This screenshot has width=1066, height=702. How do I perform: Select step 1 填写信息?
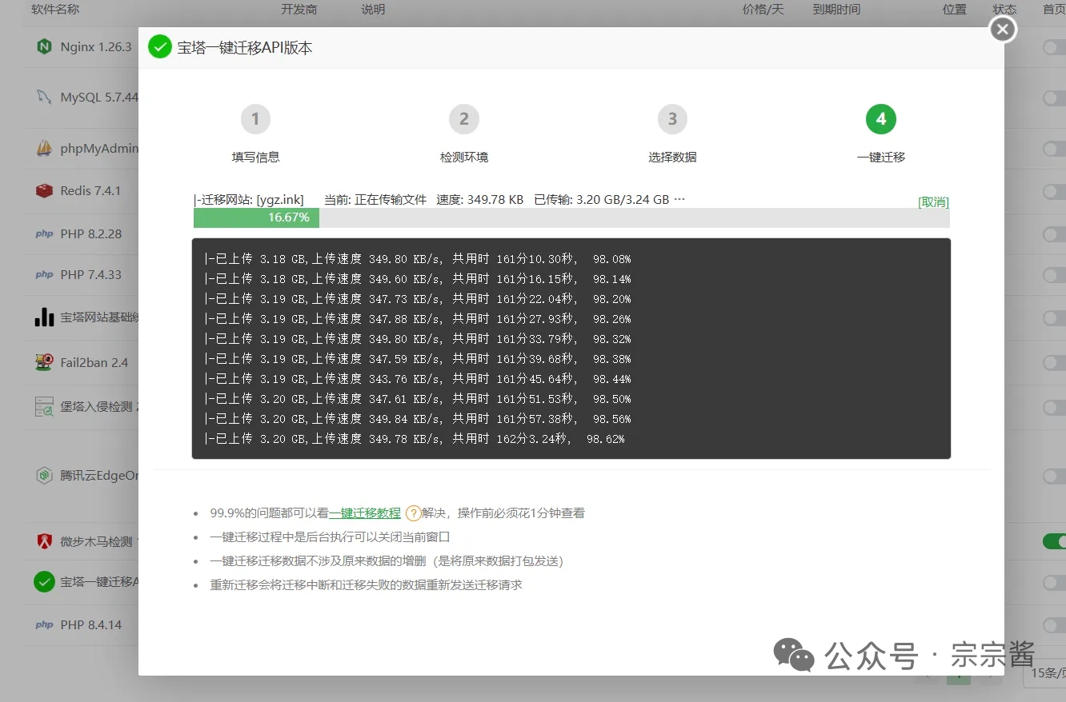pos(255,120)
